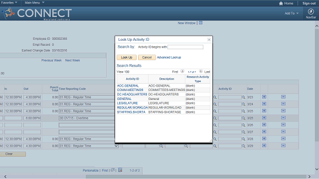Open the grid icon beside New Window
This screenshot has height=179, width=319.
(x=200, y=23)
